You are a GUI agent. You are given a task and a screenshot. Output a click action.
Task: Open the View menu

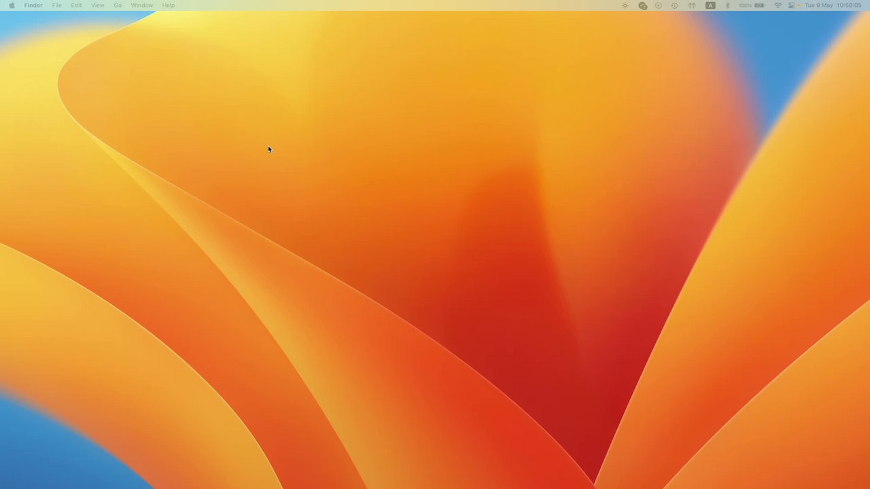98,5
